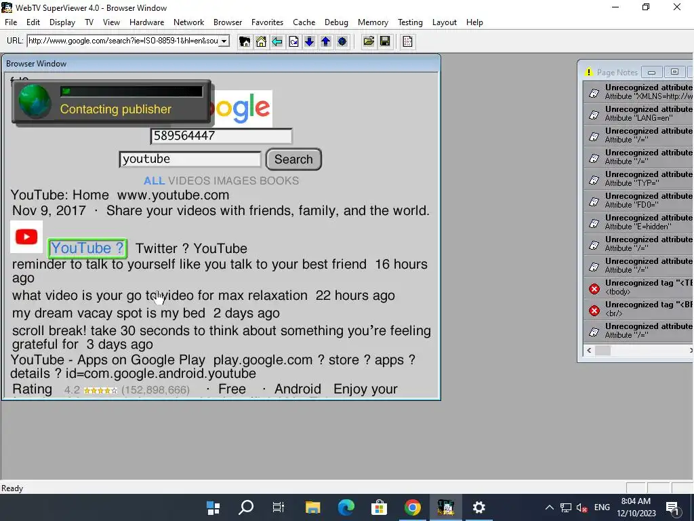The width and height of the screenshot is (694, 521).
Task: Switch to Google Chrome on taskbar
Action: [413, 507]
